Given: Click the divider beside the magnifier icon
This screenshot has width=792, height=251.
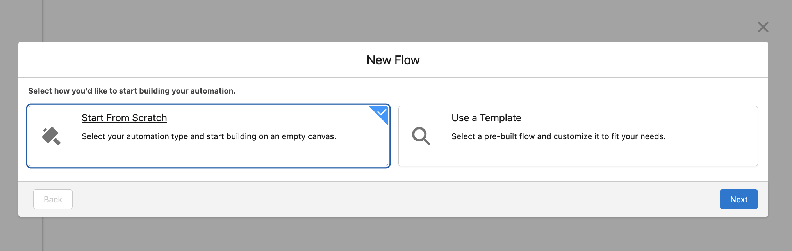Looking at the screenshot, I should coord(444,136).
